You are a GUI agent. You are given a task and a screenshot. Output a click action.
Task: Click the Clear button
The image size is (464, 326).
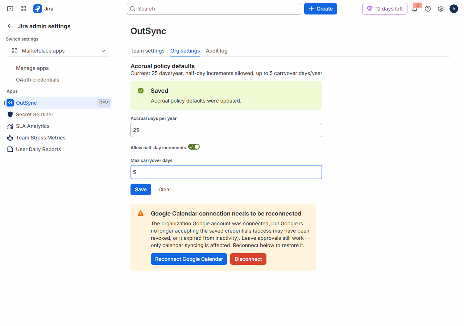pos(165,189)
